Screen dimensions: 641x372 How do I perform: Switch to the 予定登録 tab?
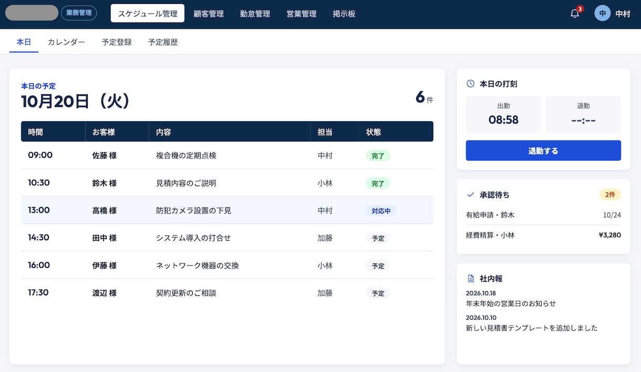117,42
